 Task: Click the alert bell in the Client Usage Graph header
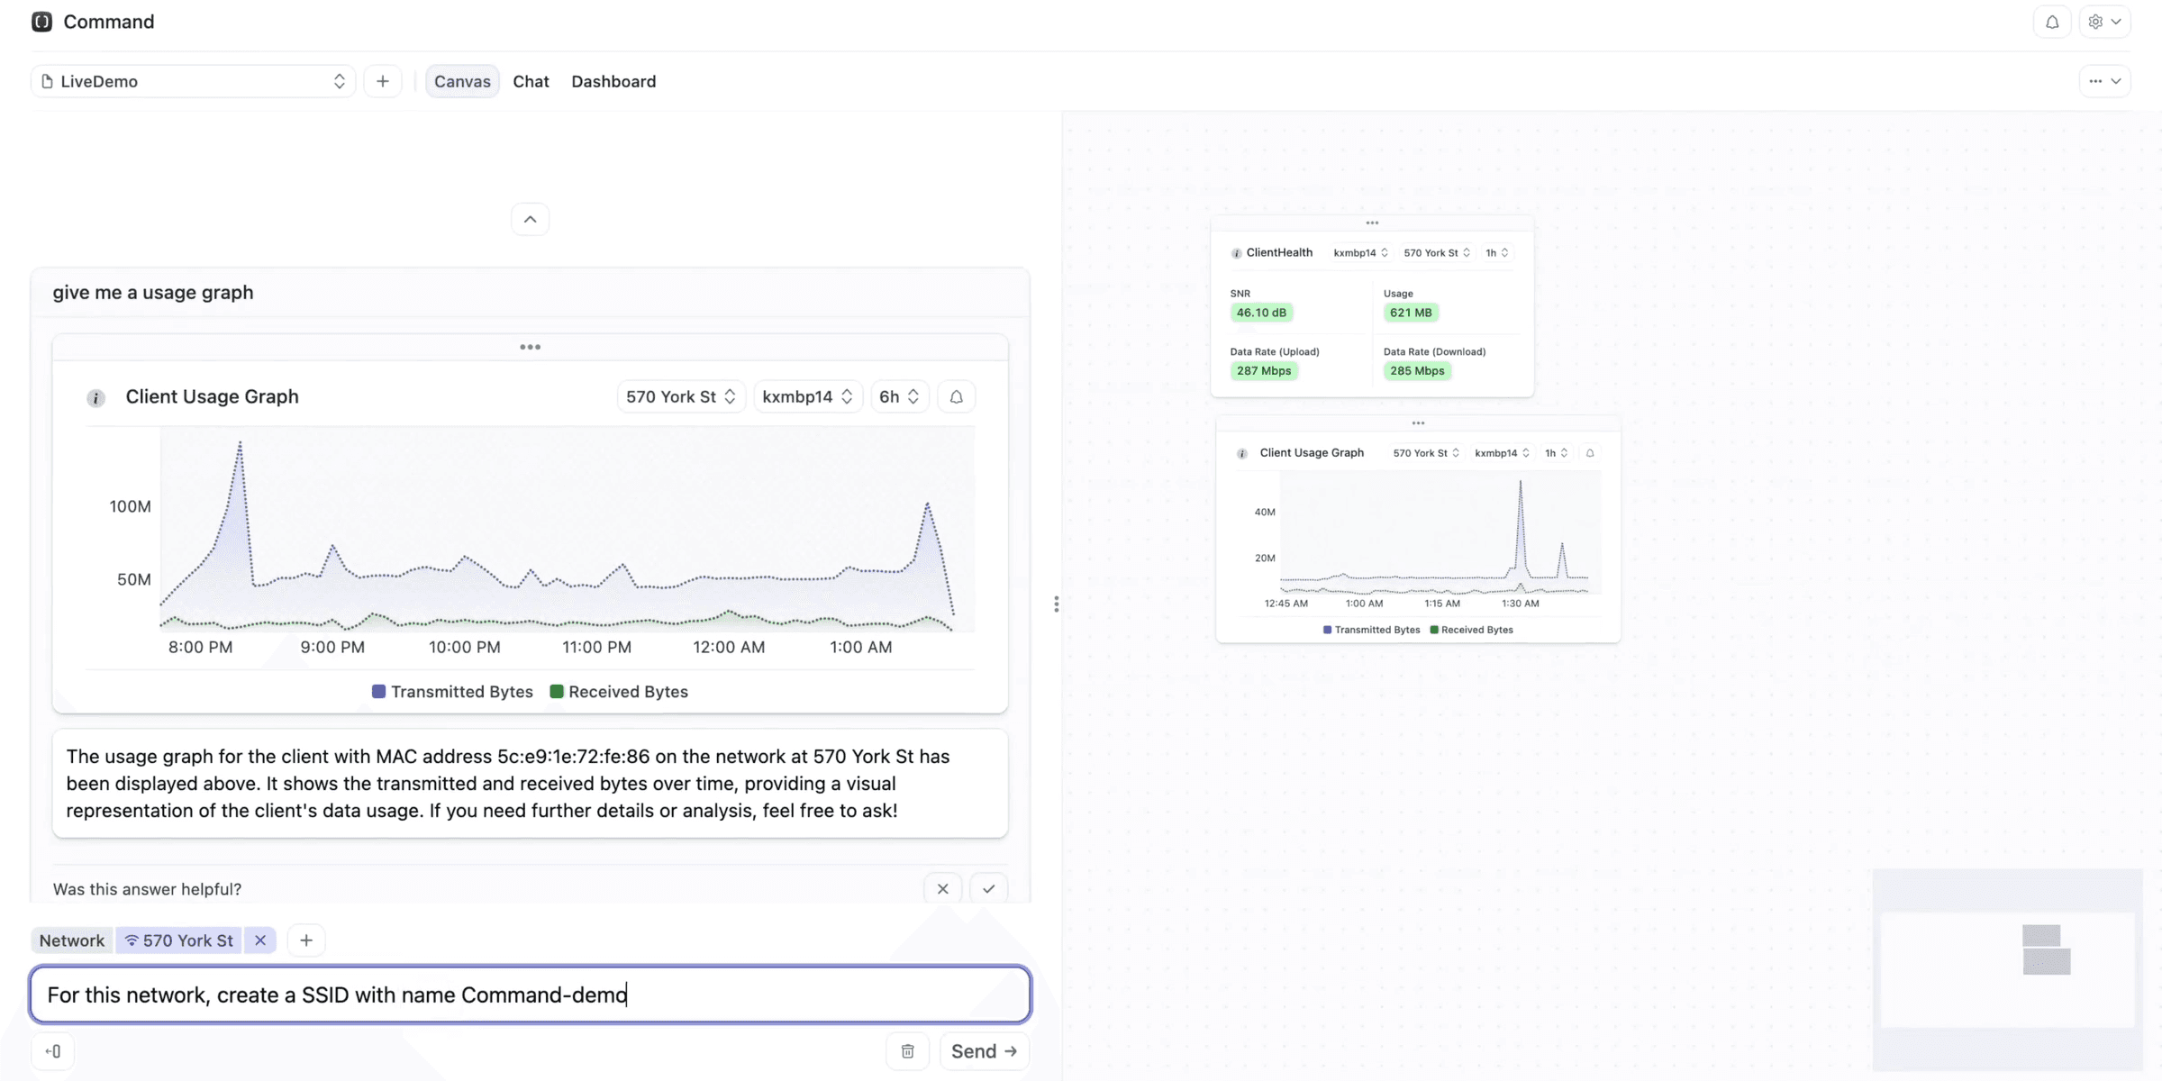coord(956,396)
